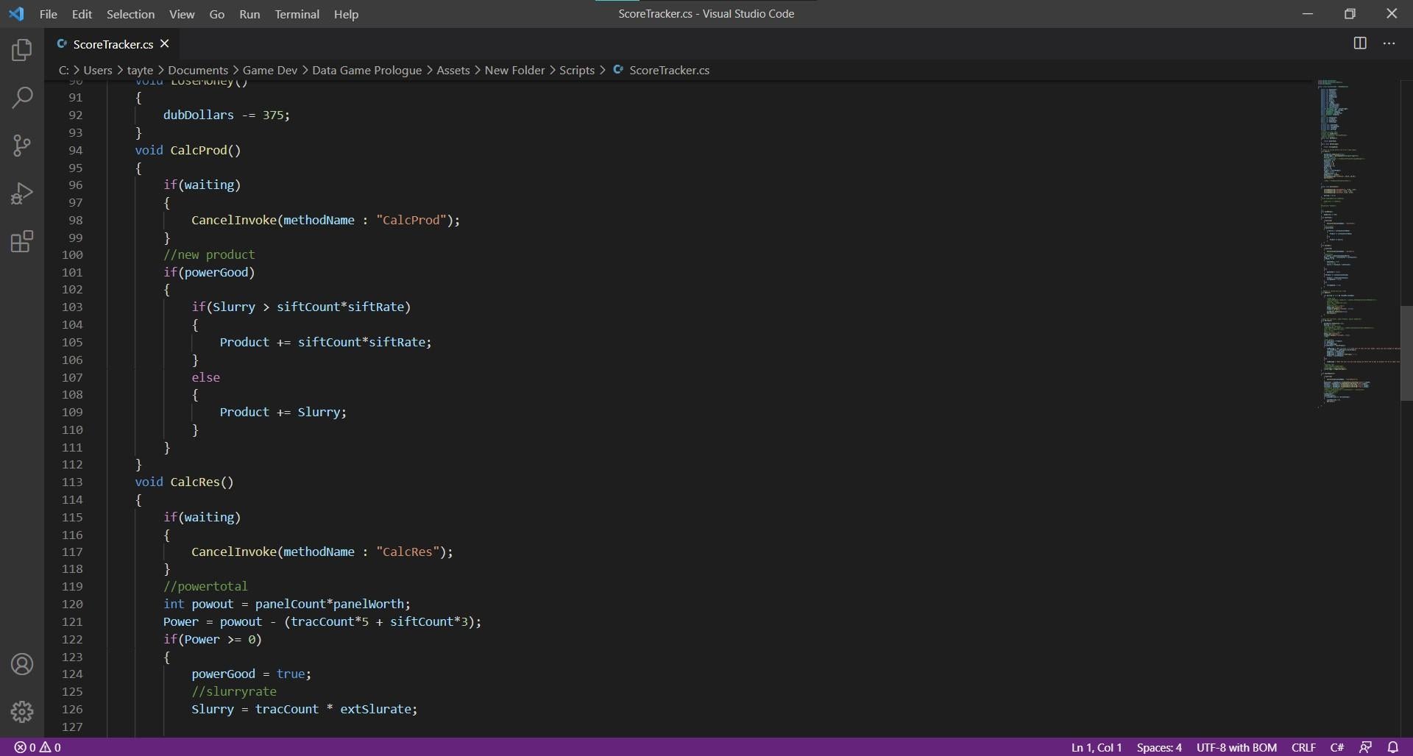Place cursor on 'void CalcRes()' line

click(x=184, y=482)
